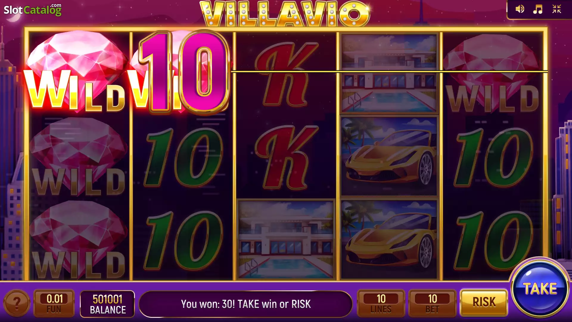Click the RISK gamble button

pos(484,302)
